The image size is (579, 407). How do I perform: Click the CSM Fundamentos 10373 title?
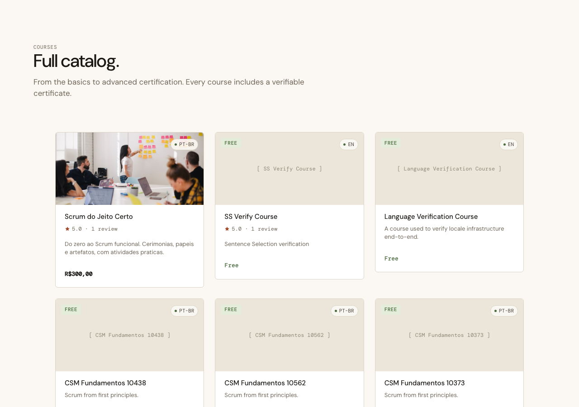(425, 383)
